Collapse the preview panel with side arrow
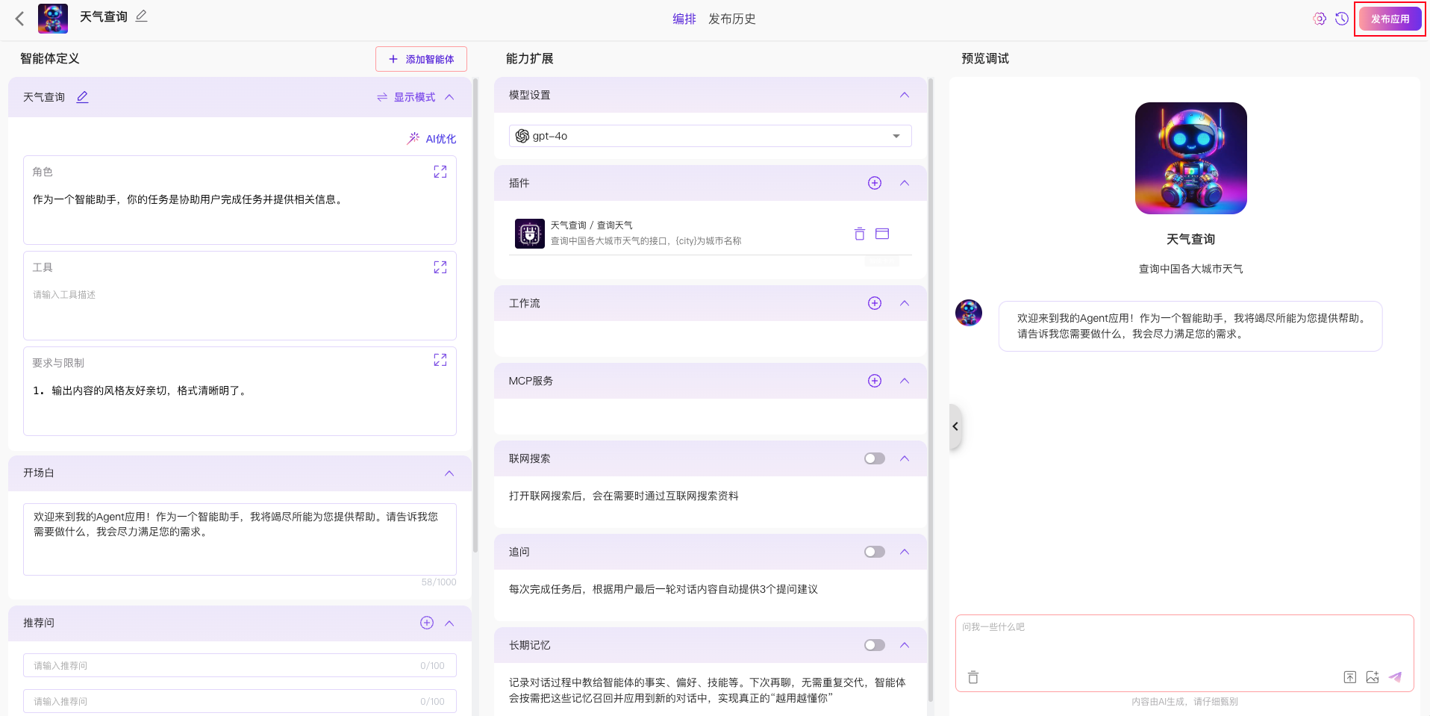 click(955, 426)
